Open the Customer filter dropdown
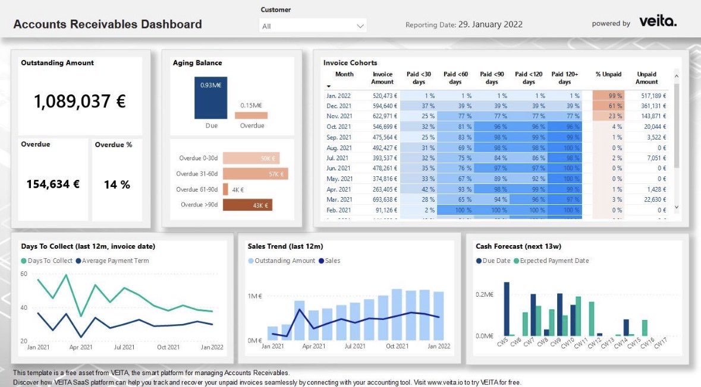701x387 pixels. [x=313, y=26]
